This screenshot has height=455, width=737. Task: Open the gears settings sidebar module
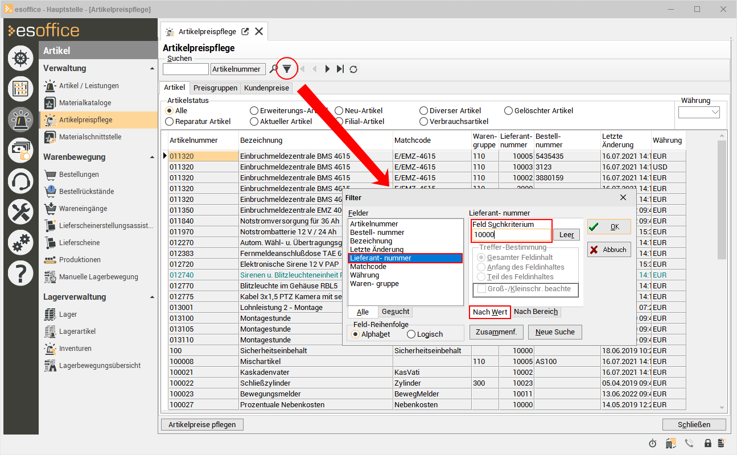coord(20,243)
